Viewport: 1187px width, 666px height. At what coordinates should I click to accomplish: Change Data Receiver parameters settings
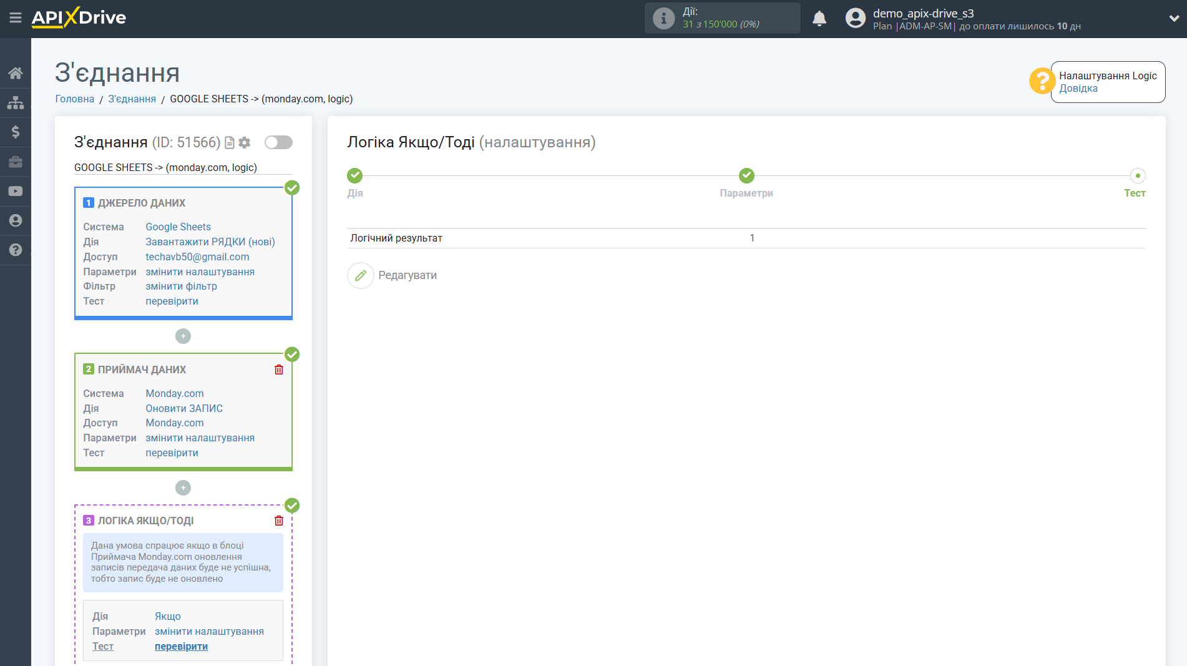pos(200,438)
